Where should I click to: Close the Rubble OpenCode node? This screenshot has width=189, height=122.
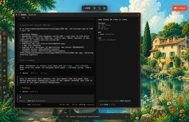pyautogui.click(x=138, y=15)
